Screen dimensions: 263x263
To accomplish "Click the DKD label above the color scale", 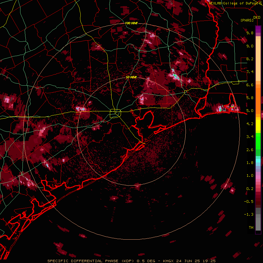I will coord(257,18).
